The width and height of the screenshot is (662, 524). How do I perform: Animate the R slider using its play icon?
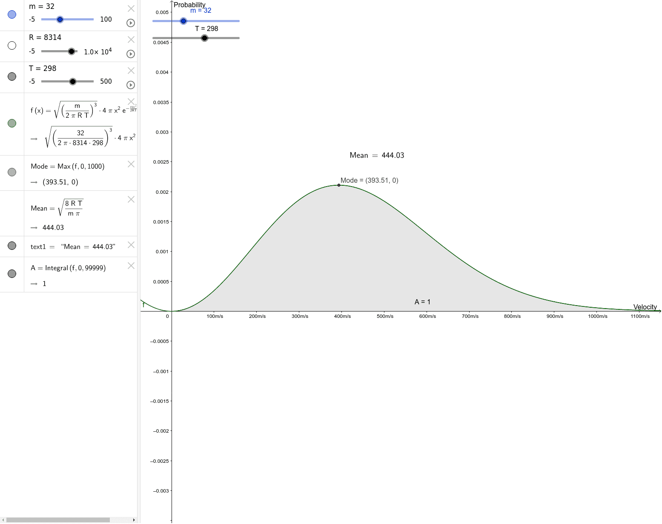[130, 54]
